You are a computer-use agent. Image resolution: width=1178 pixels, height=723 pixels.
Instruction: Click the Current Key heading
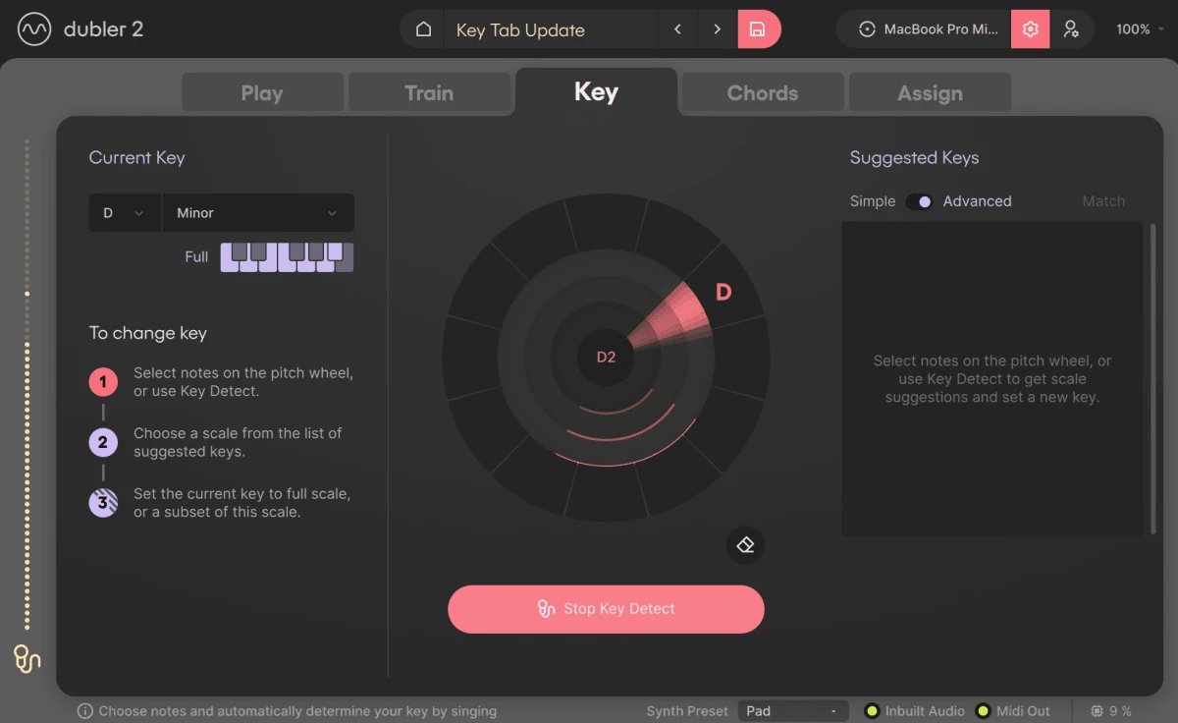136,157
